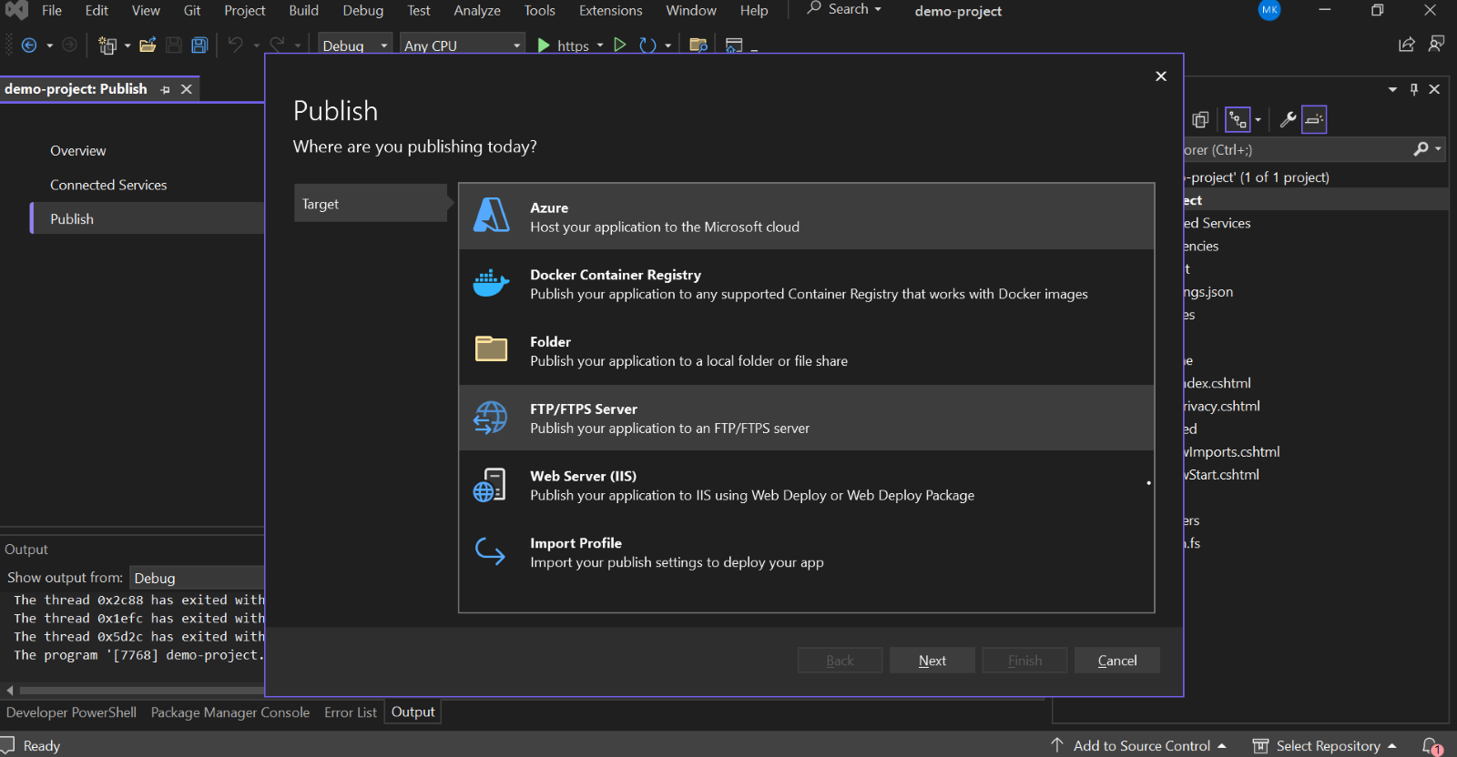Open the Any CPU platform dropdown
The image size is (1457, 757).
point(463,45)
